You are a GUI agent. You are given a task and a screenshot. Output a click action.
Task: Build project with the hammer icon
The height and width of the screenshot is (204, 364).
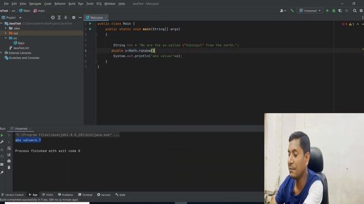point(292,11)
